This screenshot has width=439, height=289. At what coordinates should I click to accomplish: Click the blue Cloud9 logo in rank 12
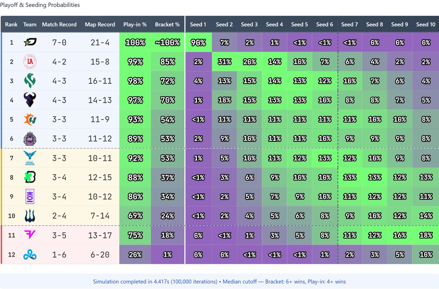tap(30, 254)
